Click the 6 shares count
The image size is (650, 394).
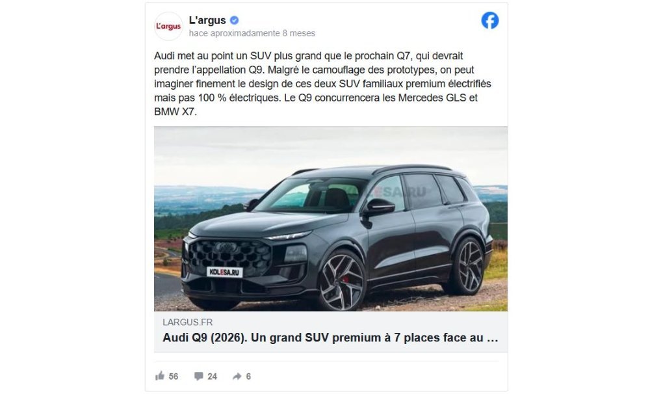click(248, 376)
